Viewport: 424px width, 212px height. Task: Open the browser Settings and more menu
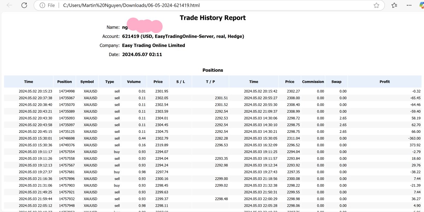[x=409, y=5]
